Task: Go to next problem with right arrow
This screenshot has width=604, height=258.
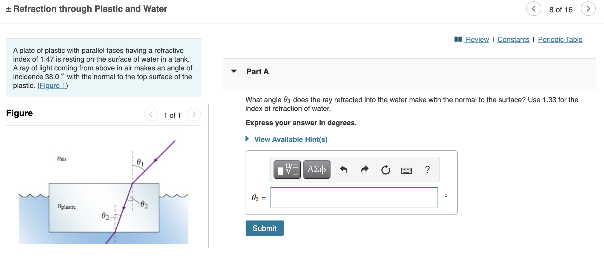Action: pyautogui.click(x=588, y=8)
